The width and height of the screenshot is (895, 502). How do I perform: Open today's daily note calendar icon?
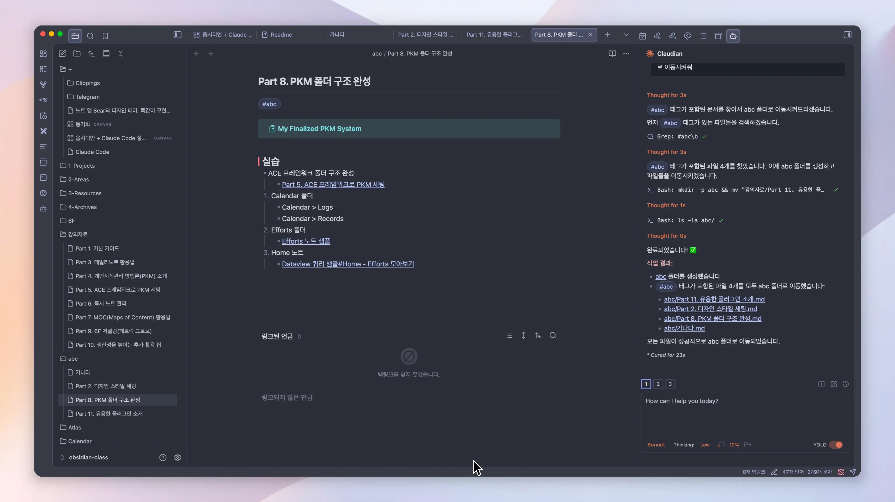tap(643, 36)
